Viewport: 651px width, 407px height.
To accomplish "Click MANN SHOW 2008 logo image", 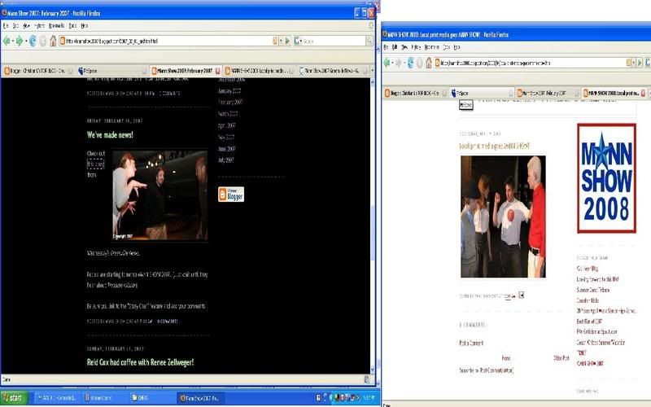I will click(x=606, y=178).
